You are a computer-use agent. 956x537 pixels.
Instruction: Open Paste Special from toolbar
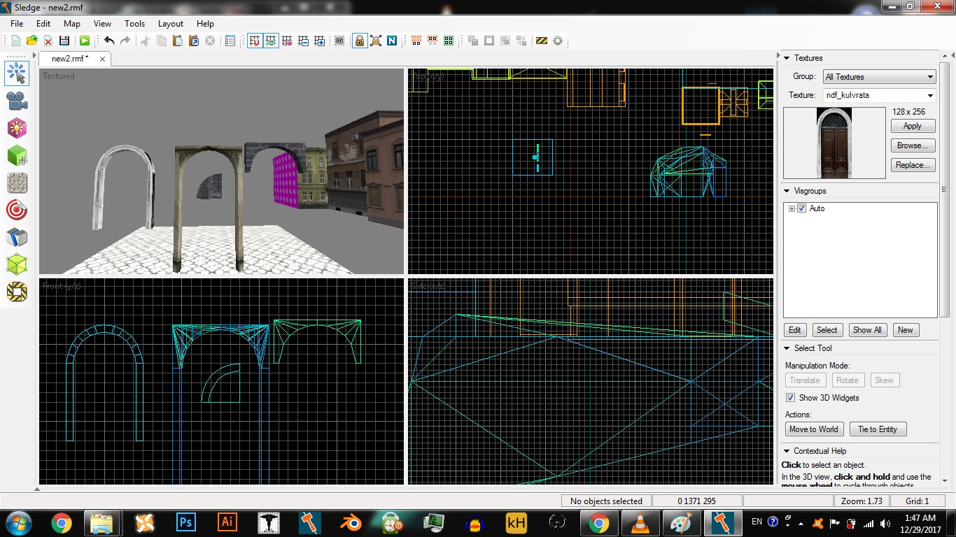[194, 41]
